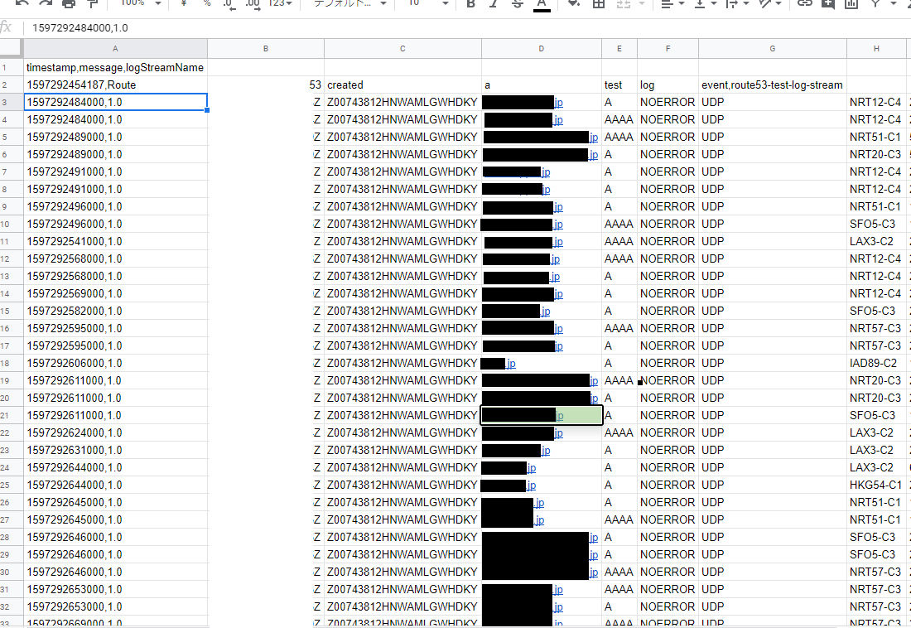Select 'HKG54-C1' cell in row 25
This screenshot has height=628, width=911.
876,485
